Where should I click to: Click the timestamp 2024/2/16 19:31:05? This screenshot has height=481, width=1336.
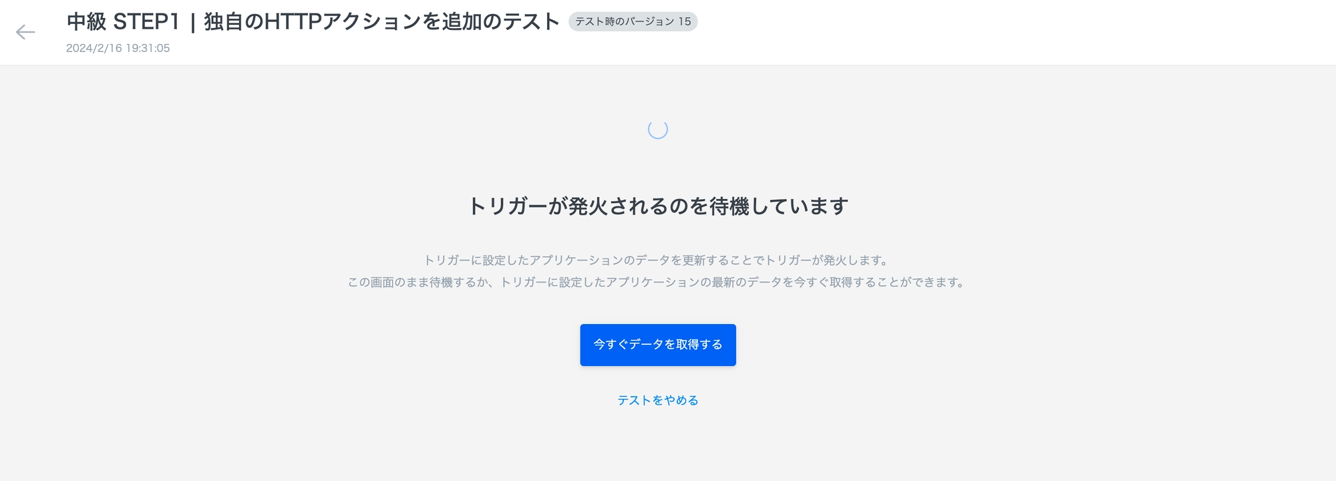point(118,48)
